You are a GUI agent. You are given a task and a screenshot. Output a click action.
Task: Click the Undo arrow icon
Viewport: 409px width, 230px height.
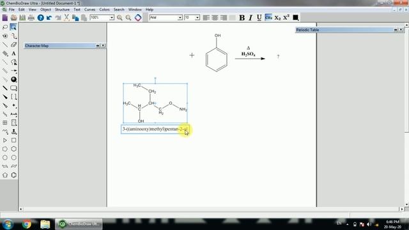(x=49, y=17)
